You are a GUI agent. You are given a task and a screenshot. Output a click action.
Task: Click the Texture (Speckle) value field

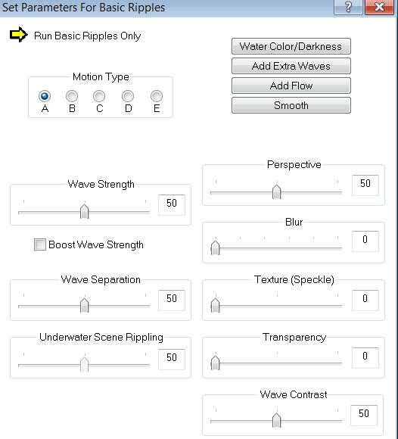tap(365, 300)
